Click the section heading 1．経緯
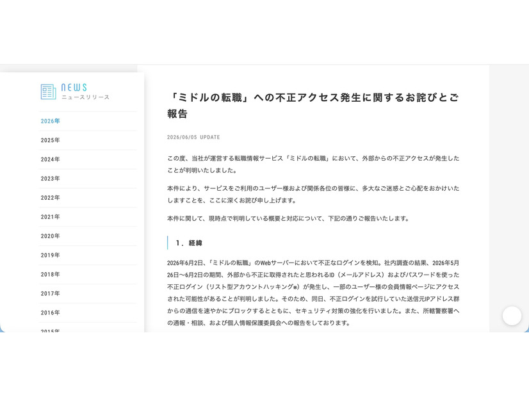Screen dimensions: 529x397 point(189,243)
